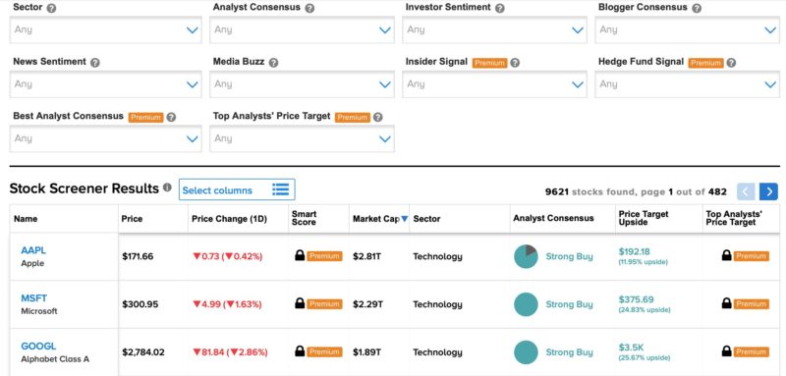
Task: Sort by Price Change (1D) column header
Action: (229, 219)
